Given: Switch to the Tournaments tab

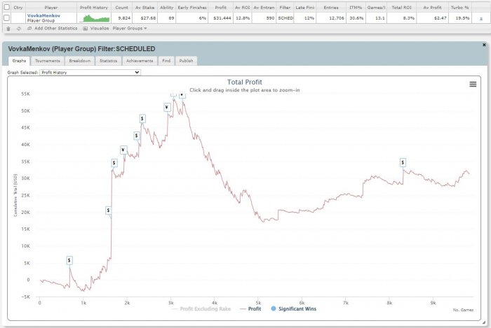Looking at the screenshot, I should click(48, 61).
